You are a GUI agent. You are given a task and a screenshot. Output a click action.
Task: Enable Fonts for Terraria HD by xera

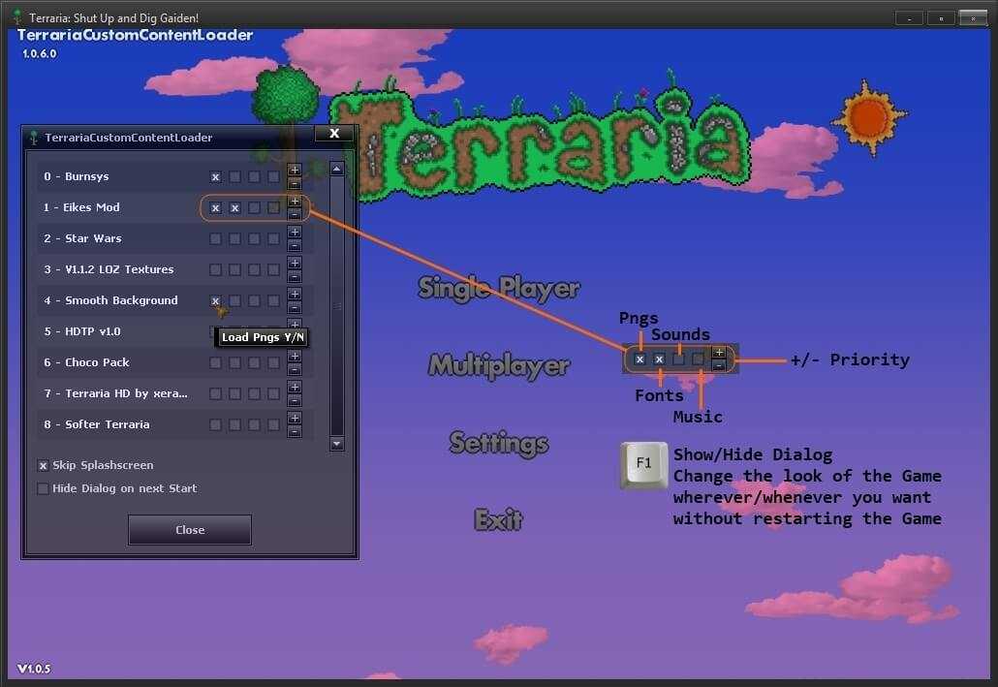pos(234,393)
